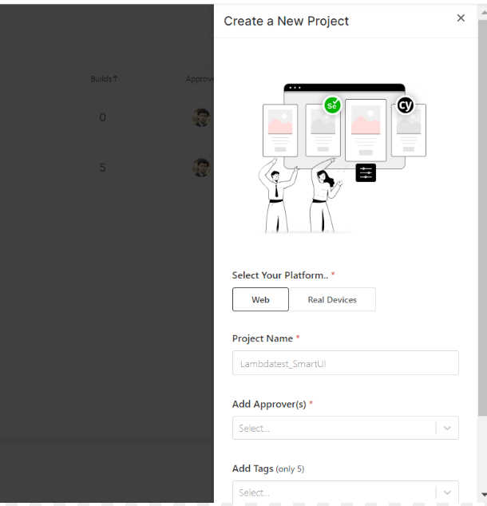Select the Web platform option
This screenshot has width=487, height=506.
pos(260,299)
